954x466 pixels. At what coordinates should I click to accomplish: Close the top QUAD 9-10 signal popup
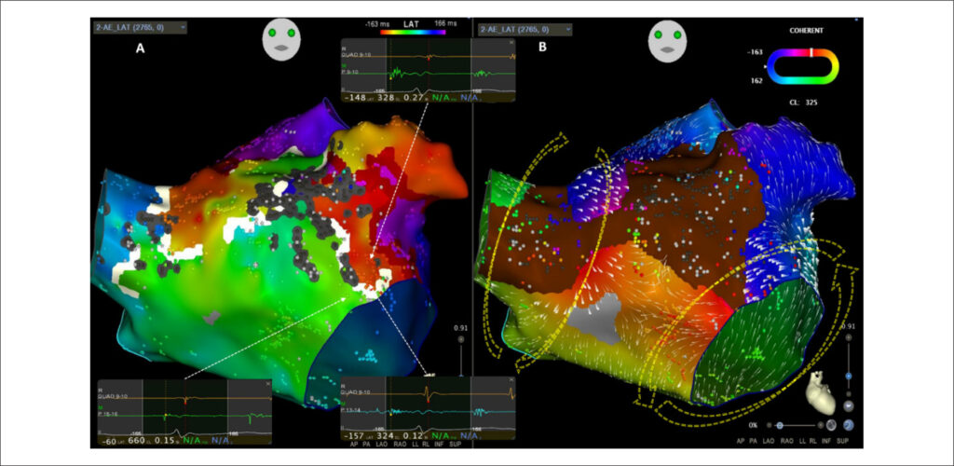click(x=511, y=42)
